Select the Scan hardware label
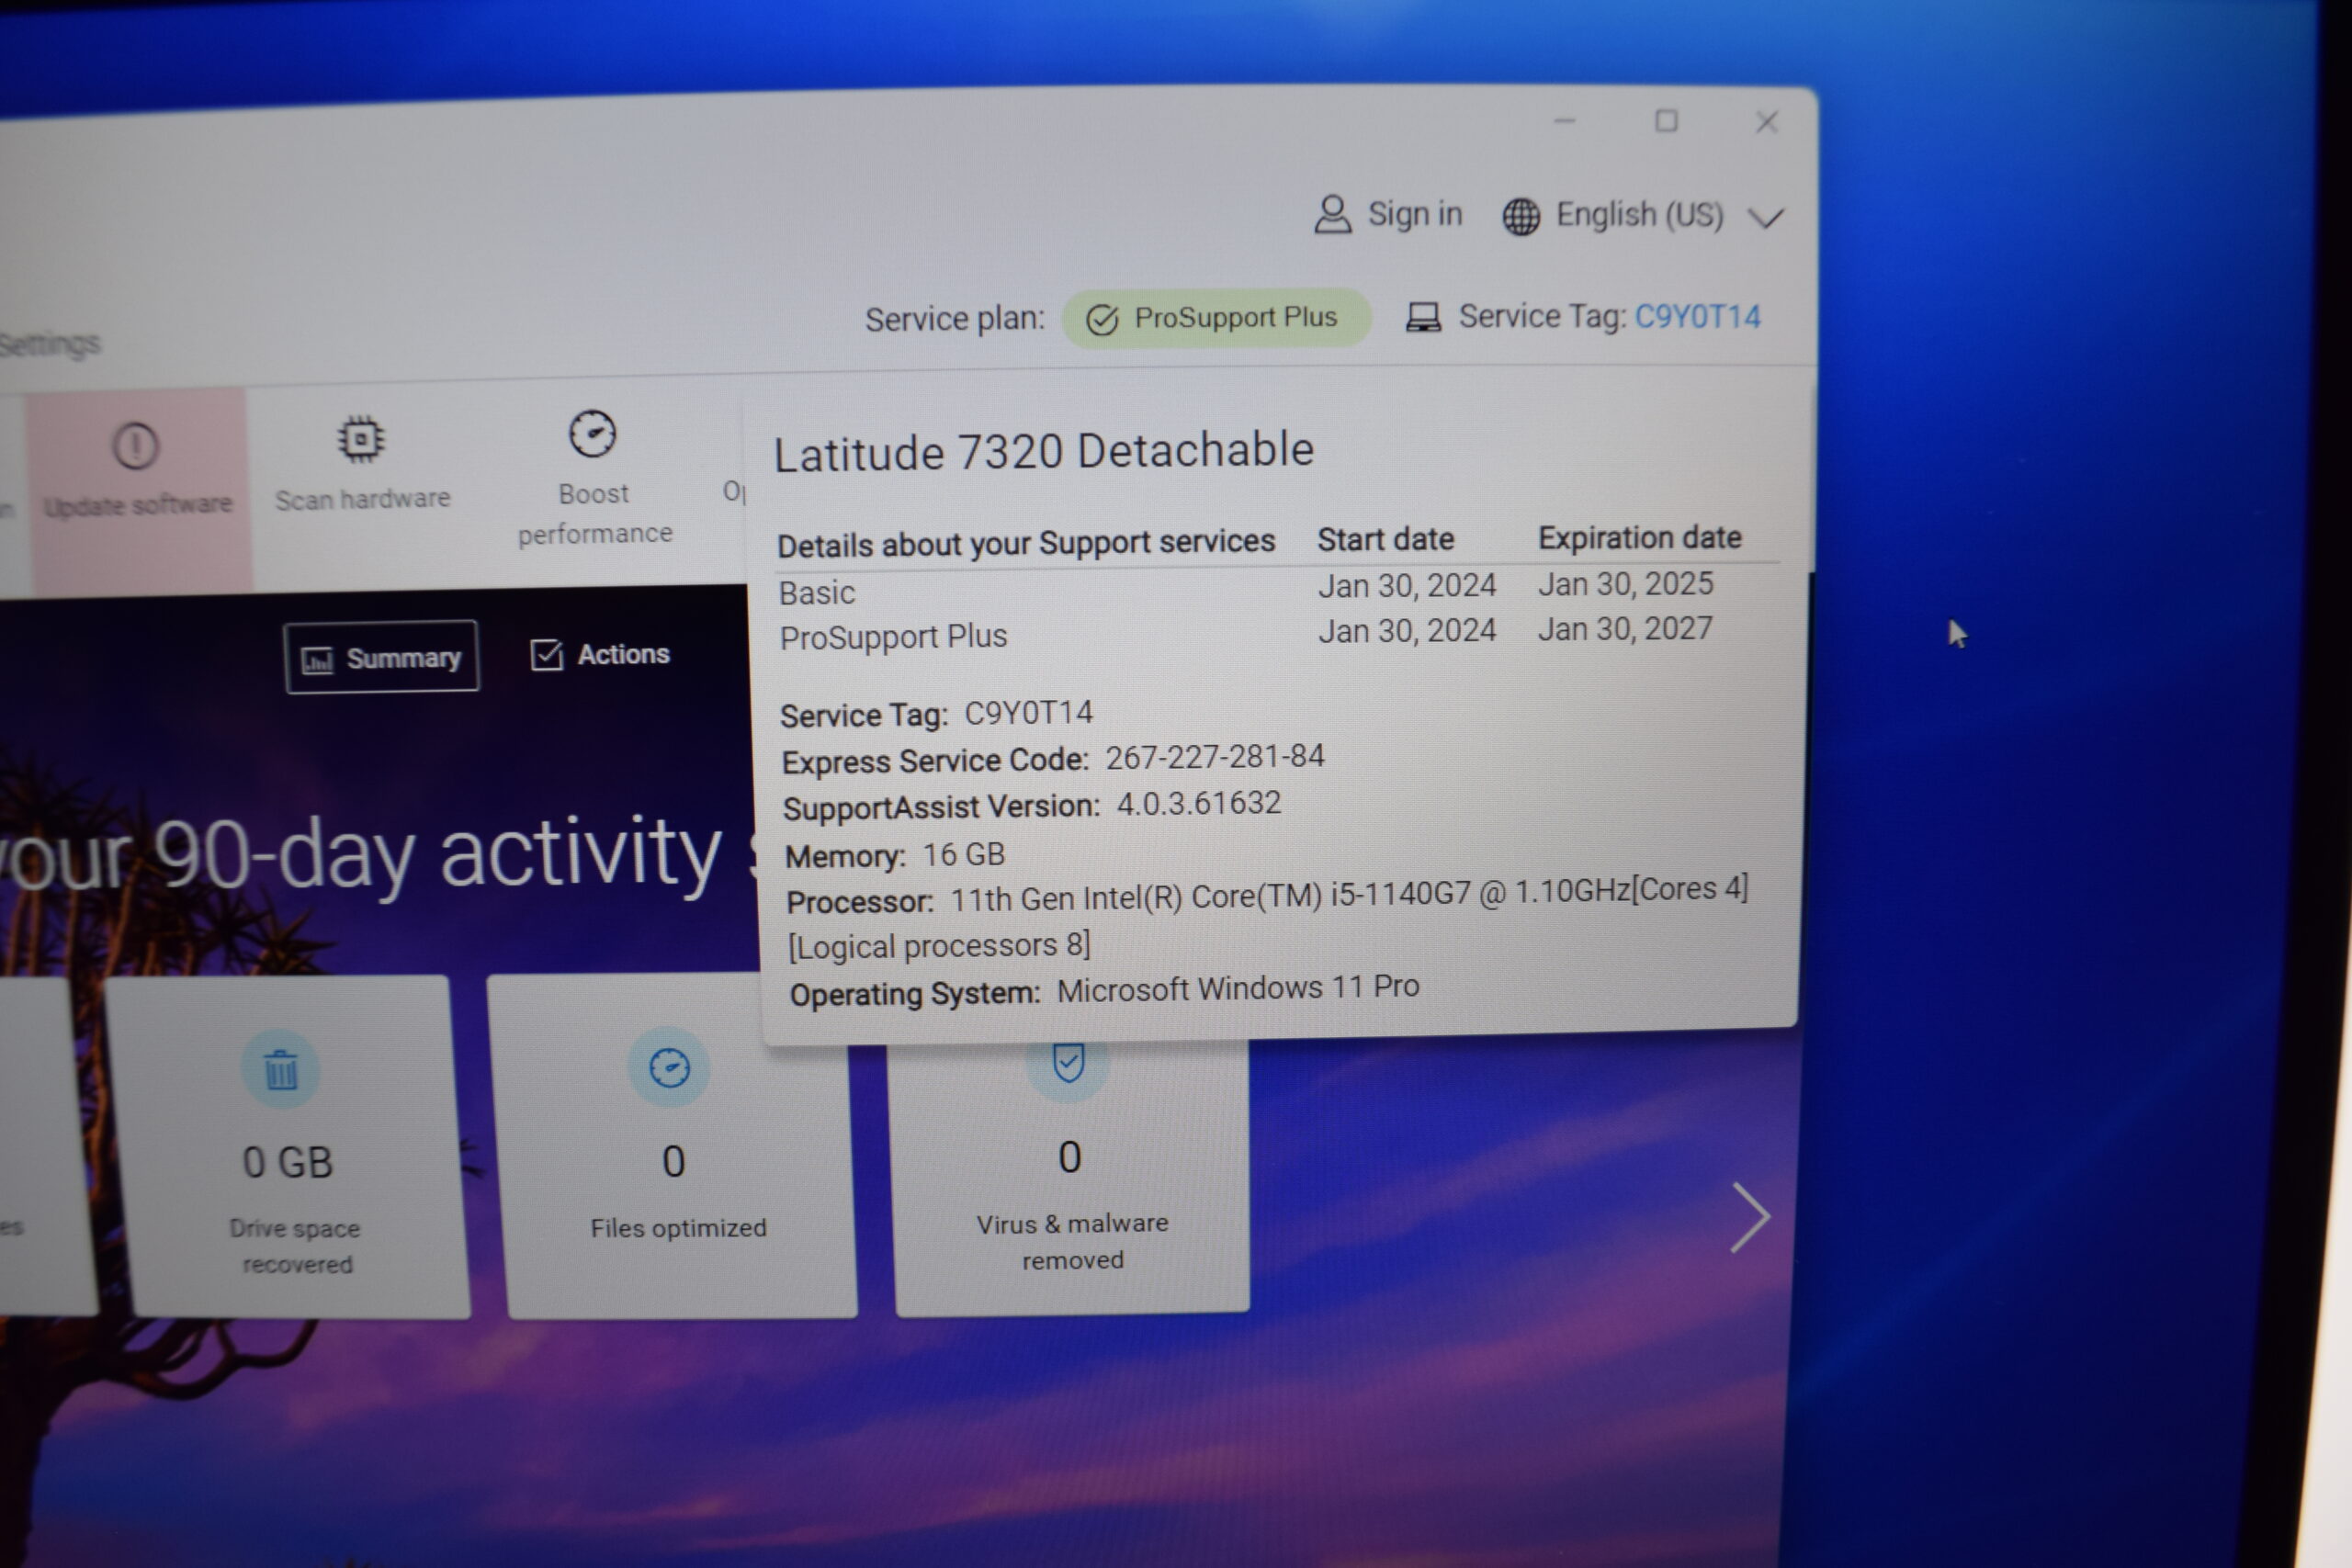Image resolution: width=2352 pixels, height=1568 pixels. pyautogui.click(x=362, y=499)
